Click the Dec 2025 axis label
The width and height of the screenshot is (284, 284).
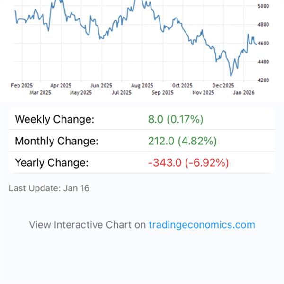[x=223, y=86]
